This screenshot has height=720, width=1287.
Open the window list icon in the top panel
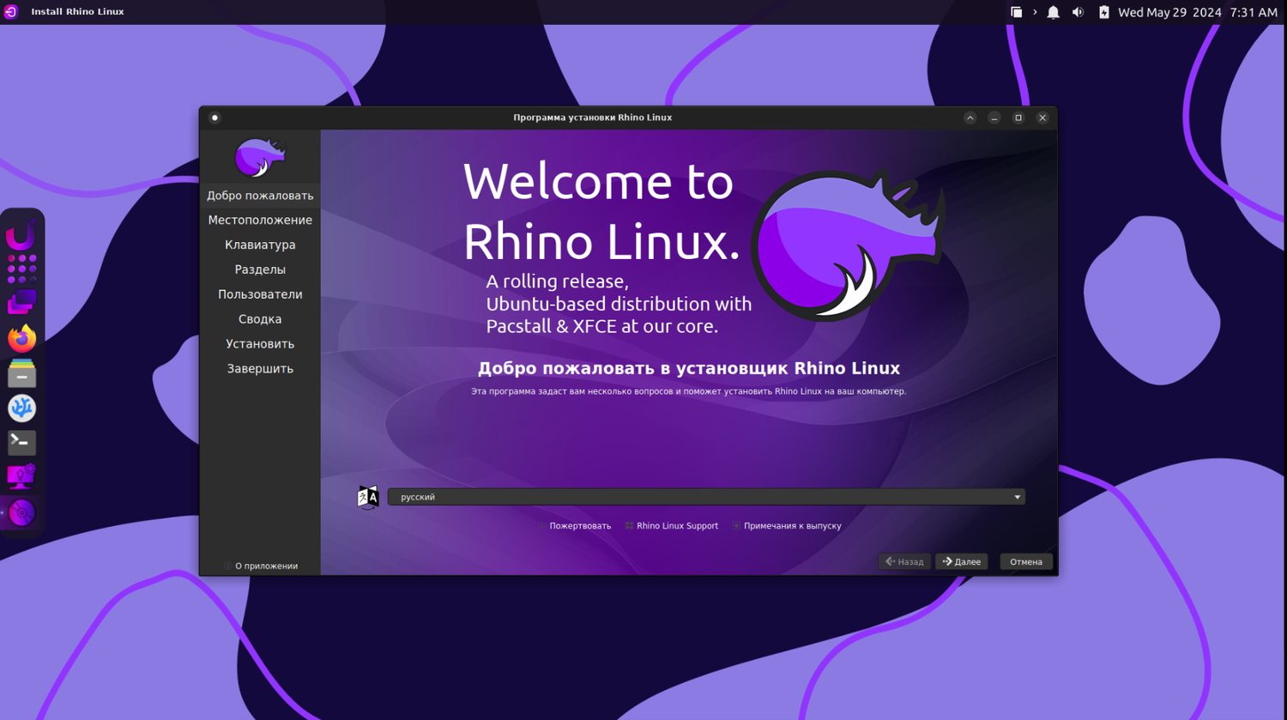(1016, 12)
